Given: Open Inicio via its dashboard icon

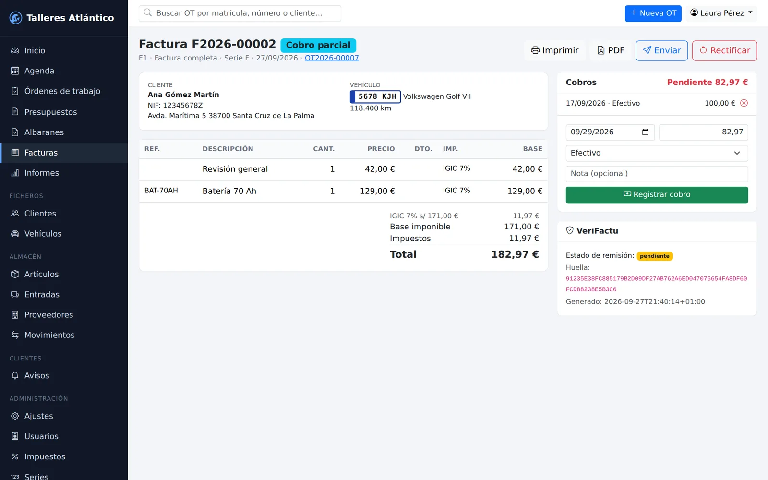Looking at the screenshot, I should (15, 50).
